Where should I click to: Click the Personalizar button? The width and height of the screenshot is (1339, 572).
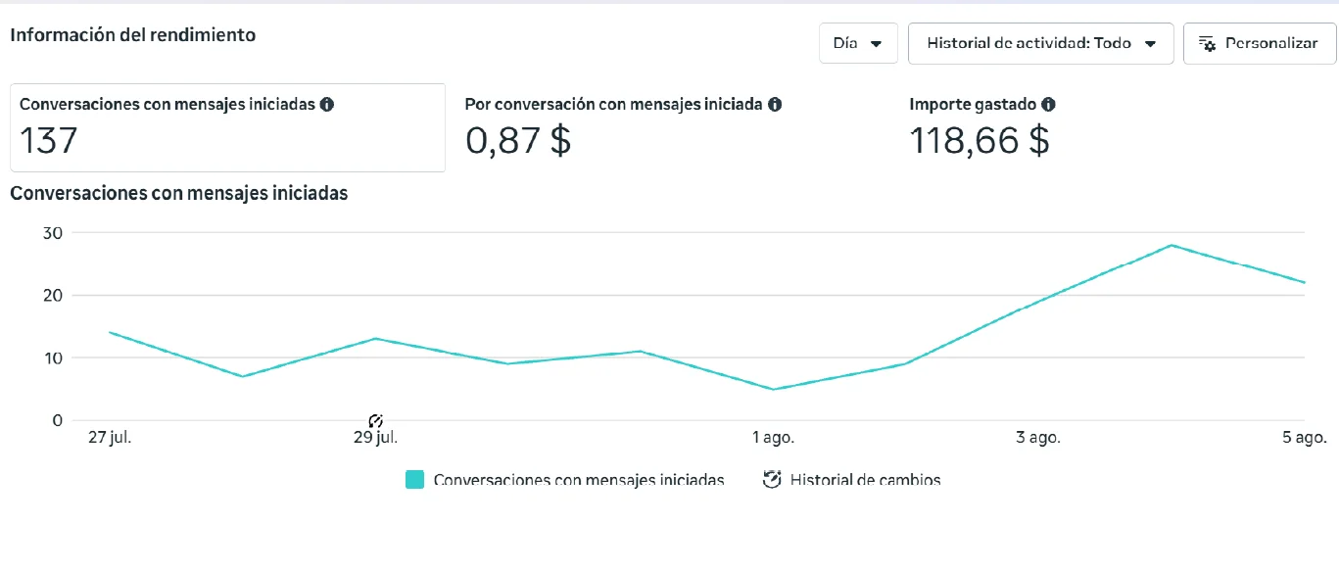1259,43
